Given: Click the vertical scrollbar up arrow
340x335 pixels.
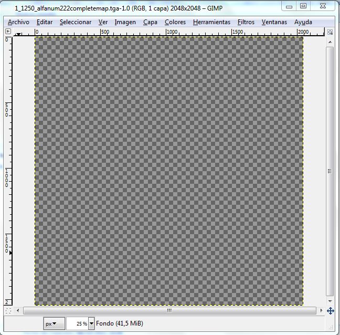Looking at the screenshot, I should pos(330,41).
